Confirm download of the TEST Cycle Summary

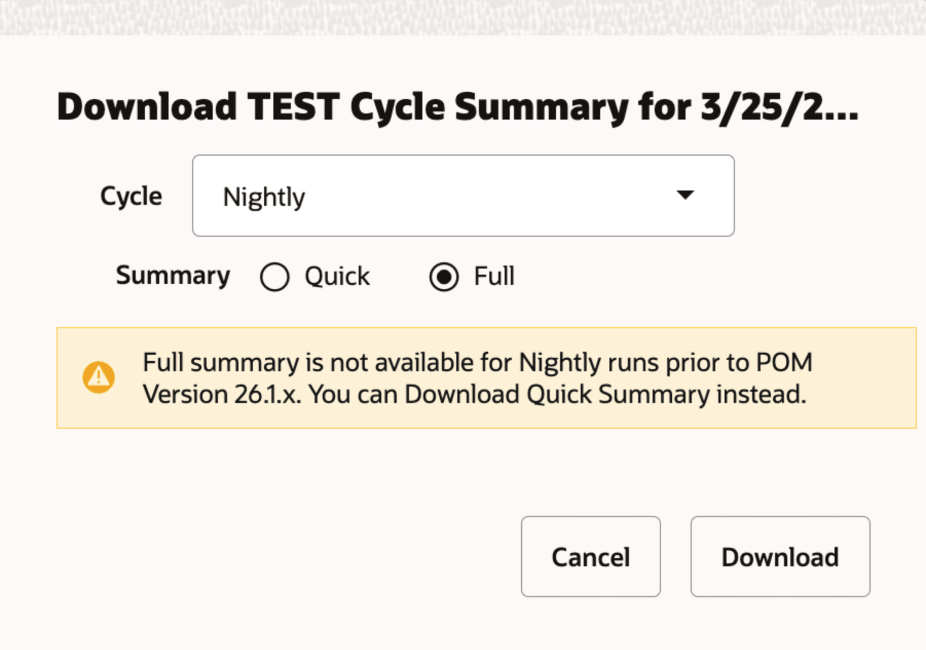pos(780,557)
